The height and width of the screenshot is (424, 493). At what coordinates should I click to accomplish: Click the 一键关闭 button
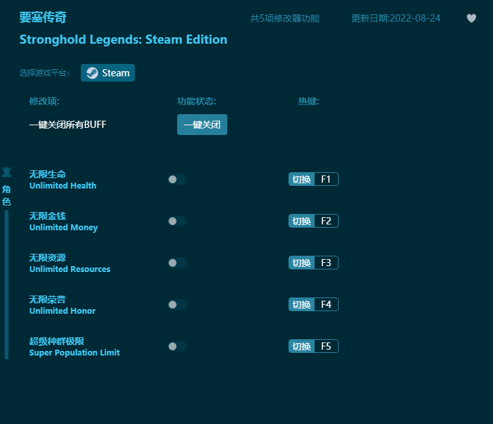pyautogui.click(x=202, y=125)
